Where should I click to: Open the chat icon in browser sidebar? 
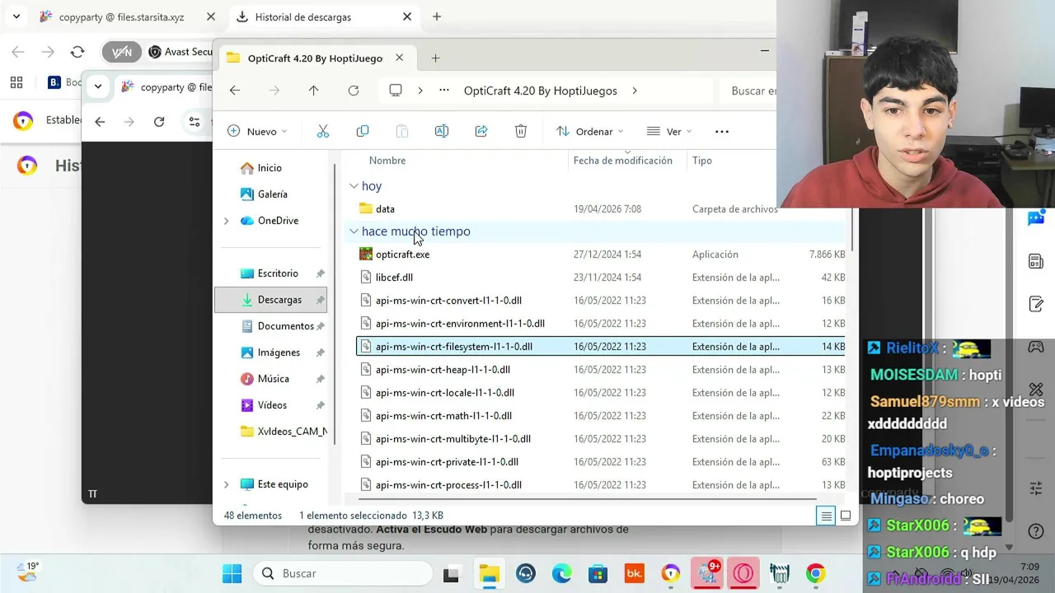(1036, 218)
